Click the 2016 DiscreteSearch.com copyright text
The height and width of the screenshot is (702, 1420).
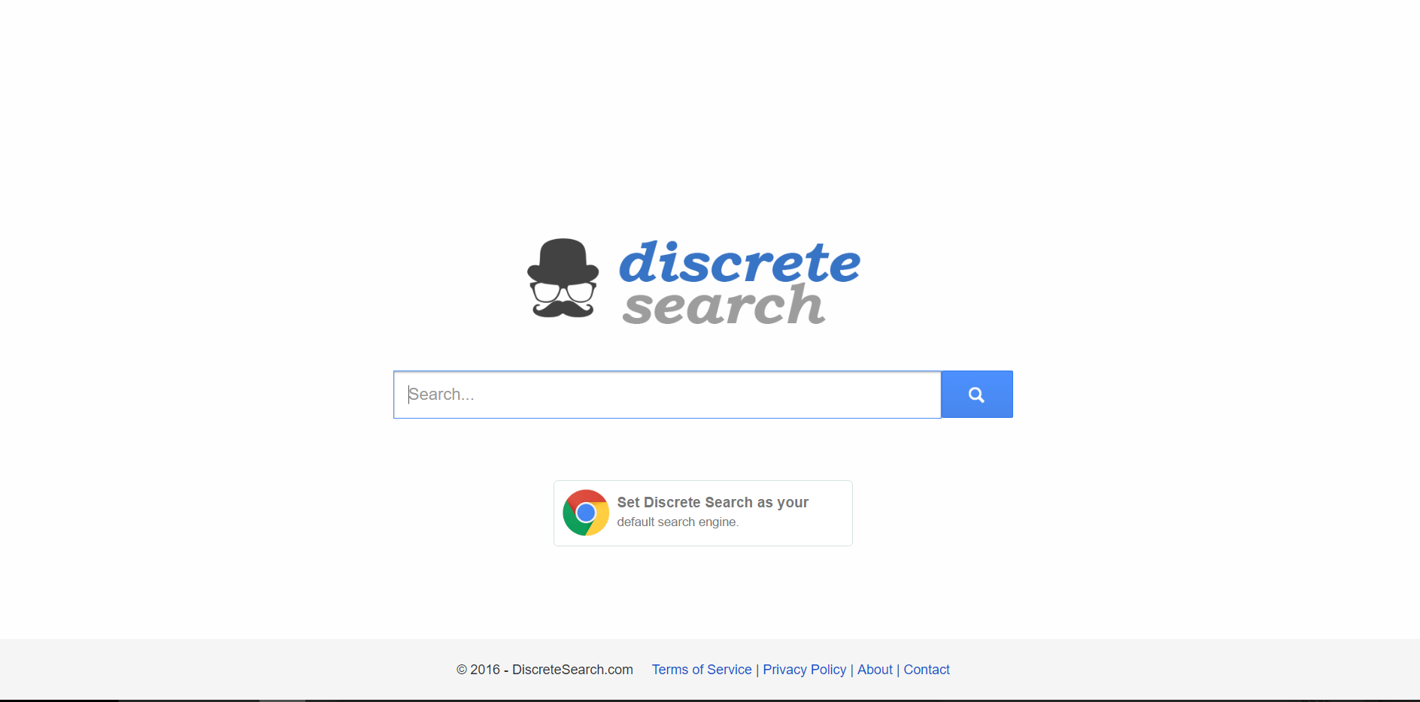click(545, 670)
